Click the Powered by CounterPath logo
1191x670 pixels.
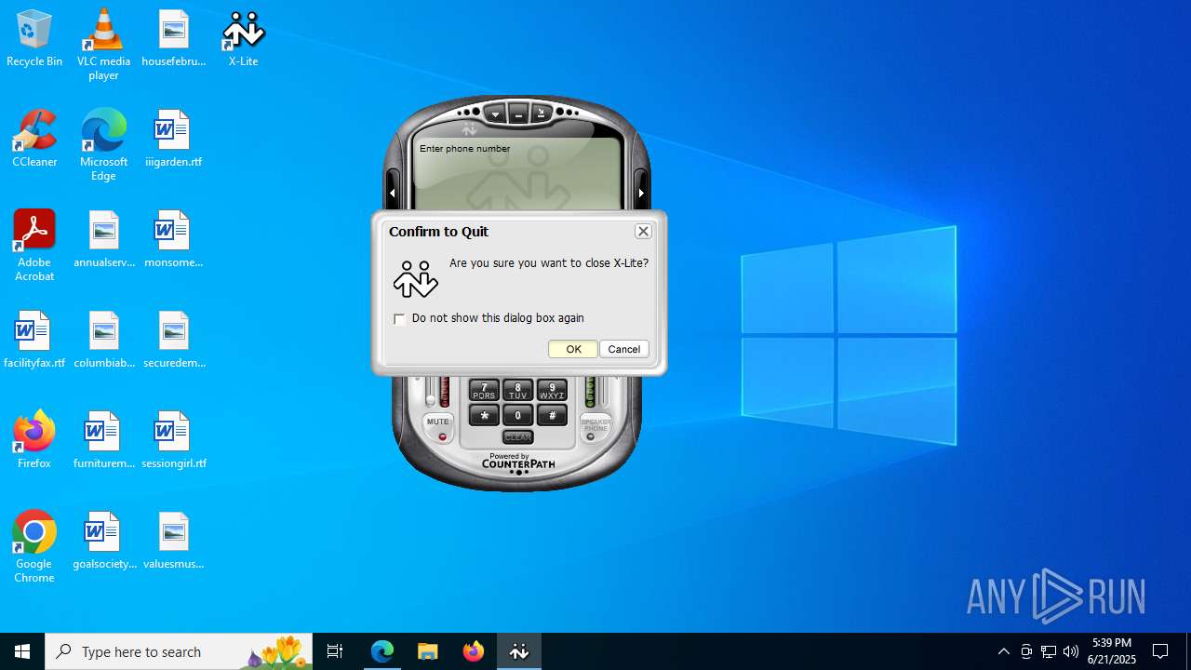pyautogui.click(x=518, y=461)
